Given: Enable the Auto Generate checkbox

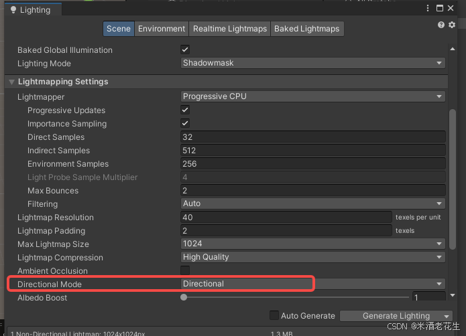Looking at the screenshot, I should pyautogui.click(x=274, y=316).
